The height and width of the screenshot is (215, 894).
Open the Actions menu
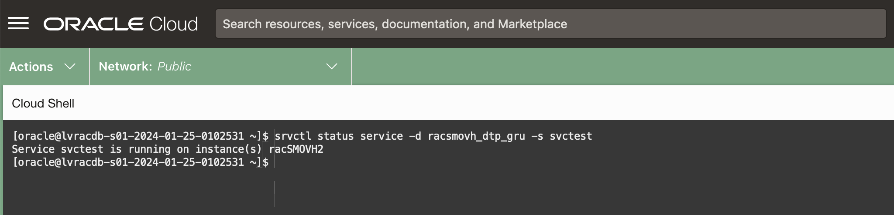click(x=31, y=67)
